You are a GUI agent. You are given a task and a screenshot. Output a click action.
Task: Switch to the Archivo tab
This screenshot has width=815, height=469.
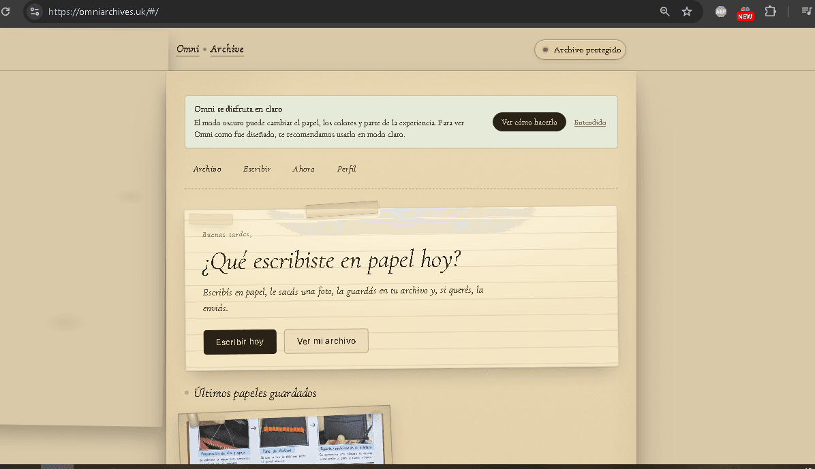click(207, 169)
